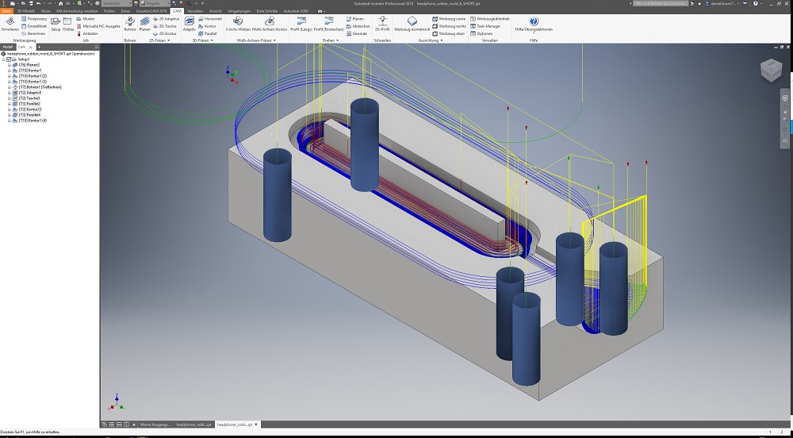The height and width of the screenshot is (438, 793).
Task: Insert a Manuelle NC-Ausgabe
Action: pyautogui.click(x=98, y=26)
